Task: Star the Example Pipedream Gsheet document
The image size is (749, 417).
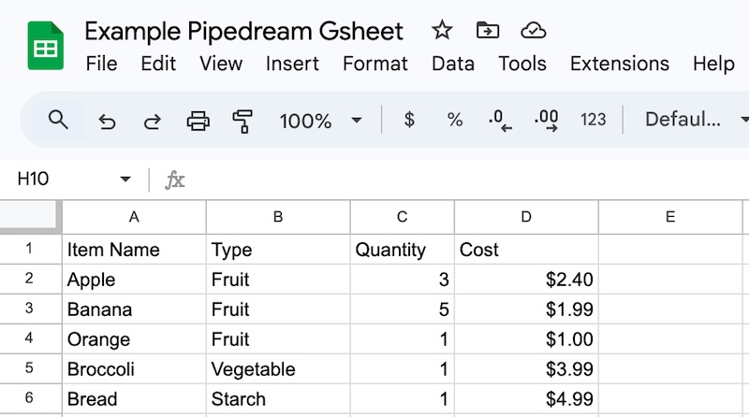Action: pyautogui.click(x=442, y=31)
